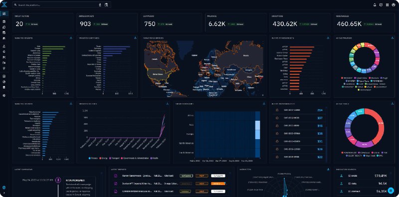The width and height of the screenshot is (399, 197).
Task: Toggle the Health series in line chart legend
Action: tap(154, 158)
